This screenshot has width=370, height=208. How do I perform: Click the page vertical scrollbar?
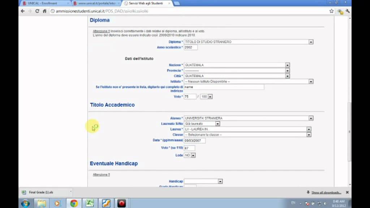349,132
